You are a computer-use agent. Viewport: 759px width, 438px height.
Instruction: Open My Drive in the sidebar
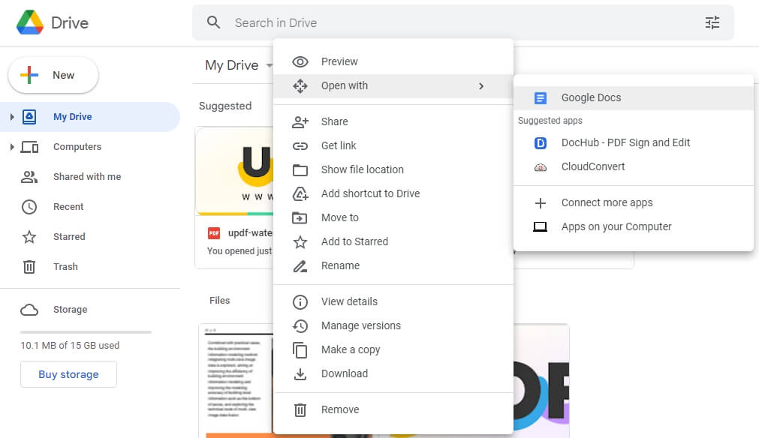pyautogui.click(x=90, y=116)
